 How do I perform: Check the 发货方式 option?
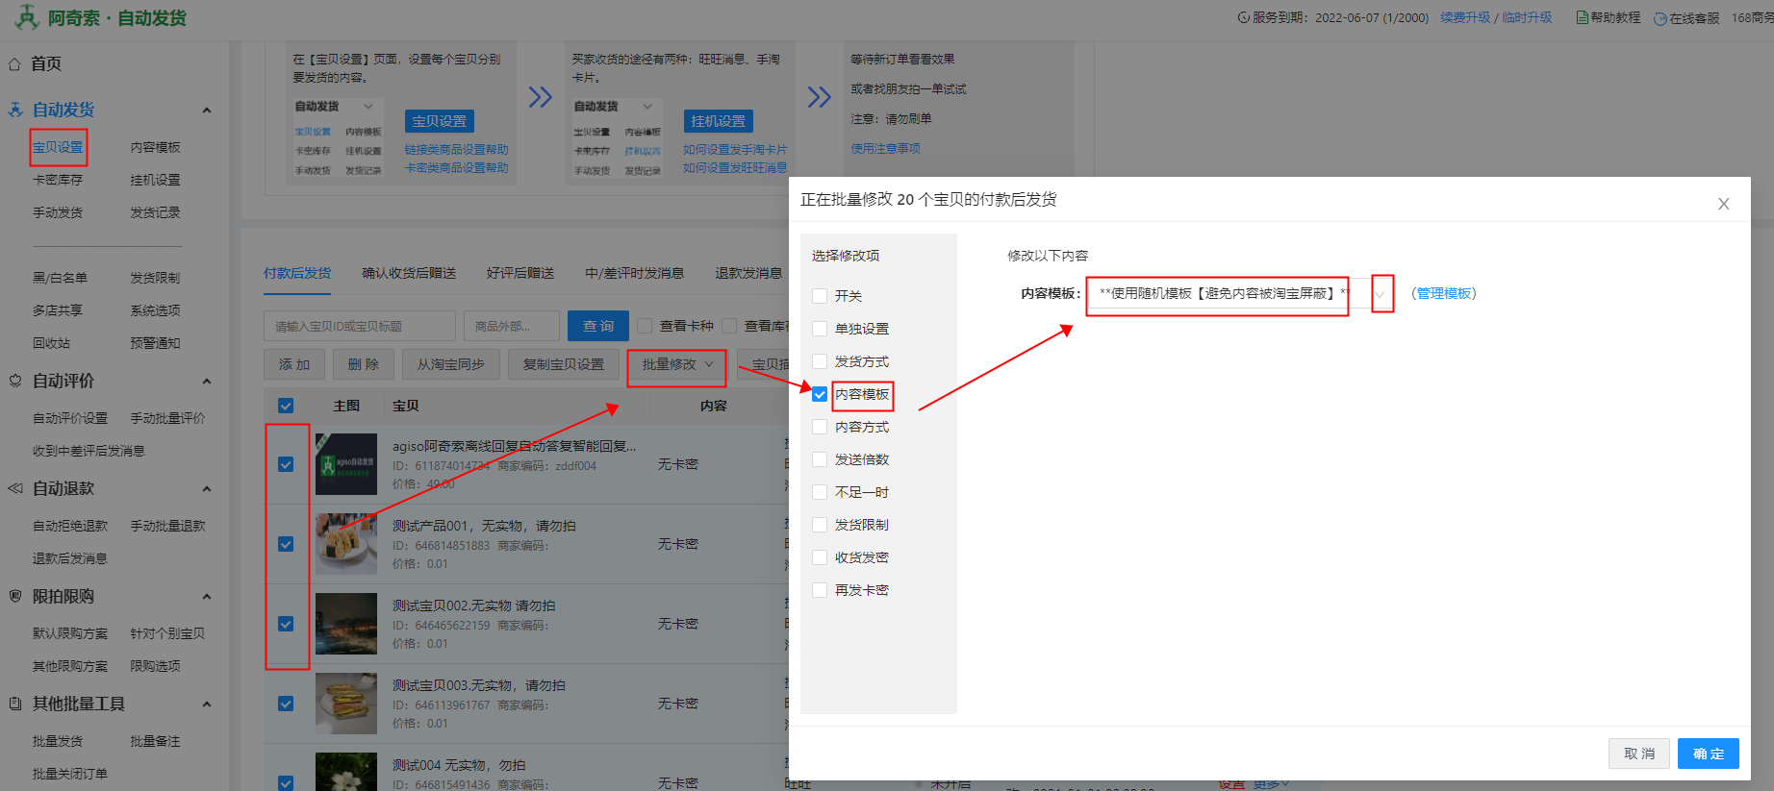click(820, 361)
